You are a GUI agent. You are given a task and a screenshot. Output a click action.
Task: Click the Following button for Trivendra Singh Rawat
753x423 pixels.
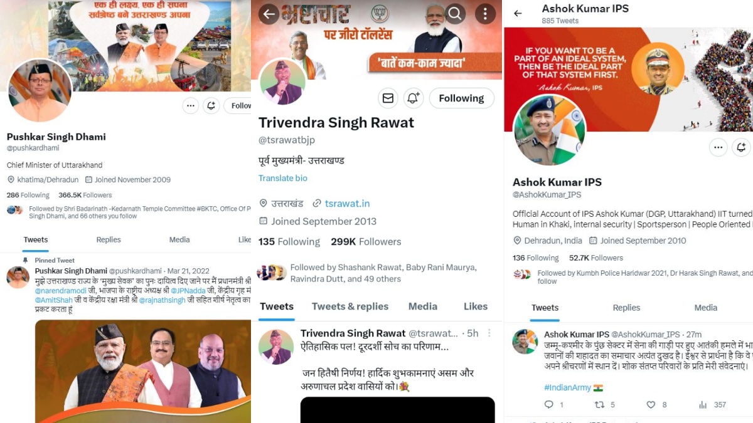pos(461,98)
